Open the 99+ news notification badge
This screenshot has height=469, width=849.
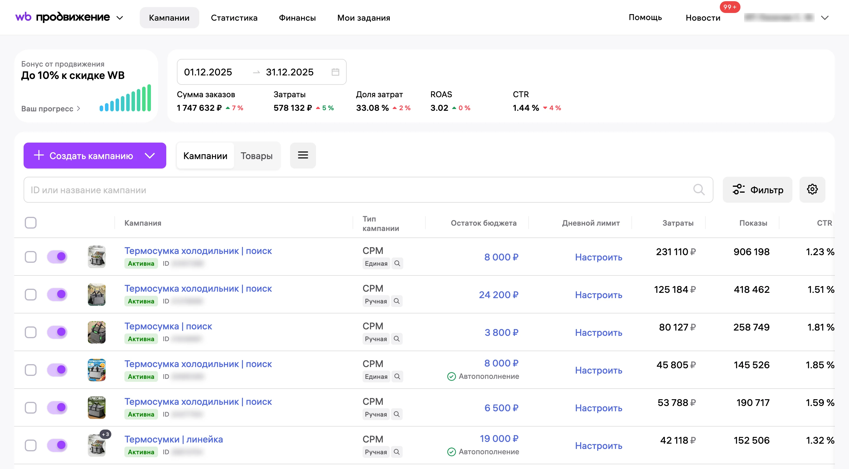(730, 7)
